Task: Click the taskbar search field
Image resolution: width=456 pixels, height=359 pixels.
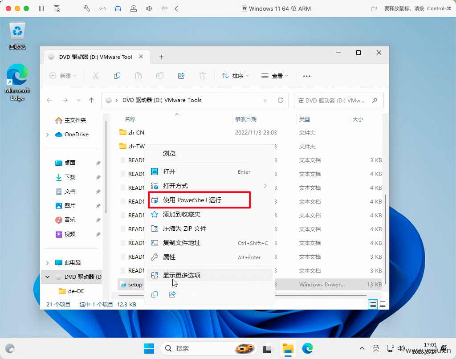Action: (208, 348)
